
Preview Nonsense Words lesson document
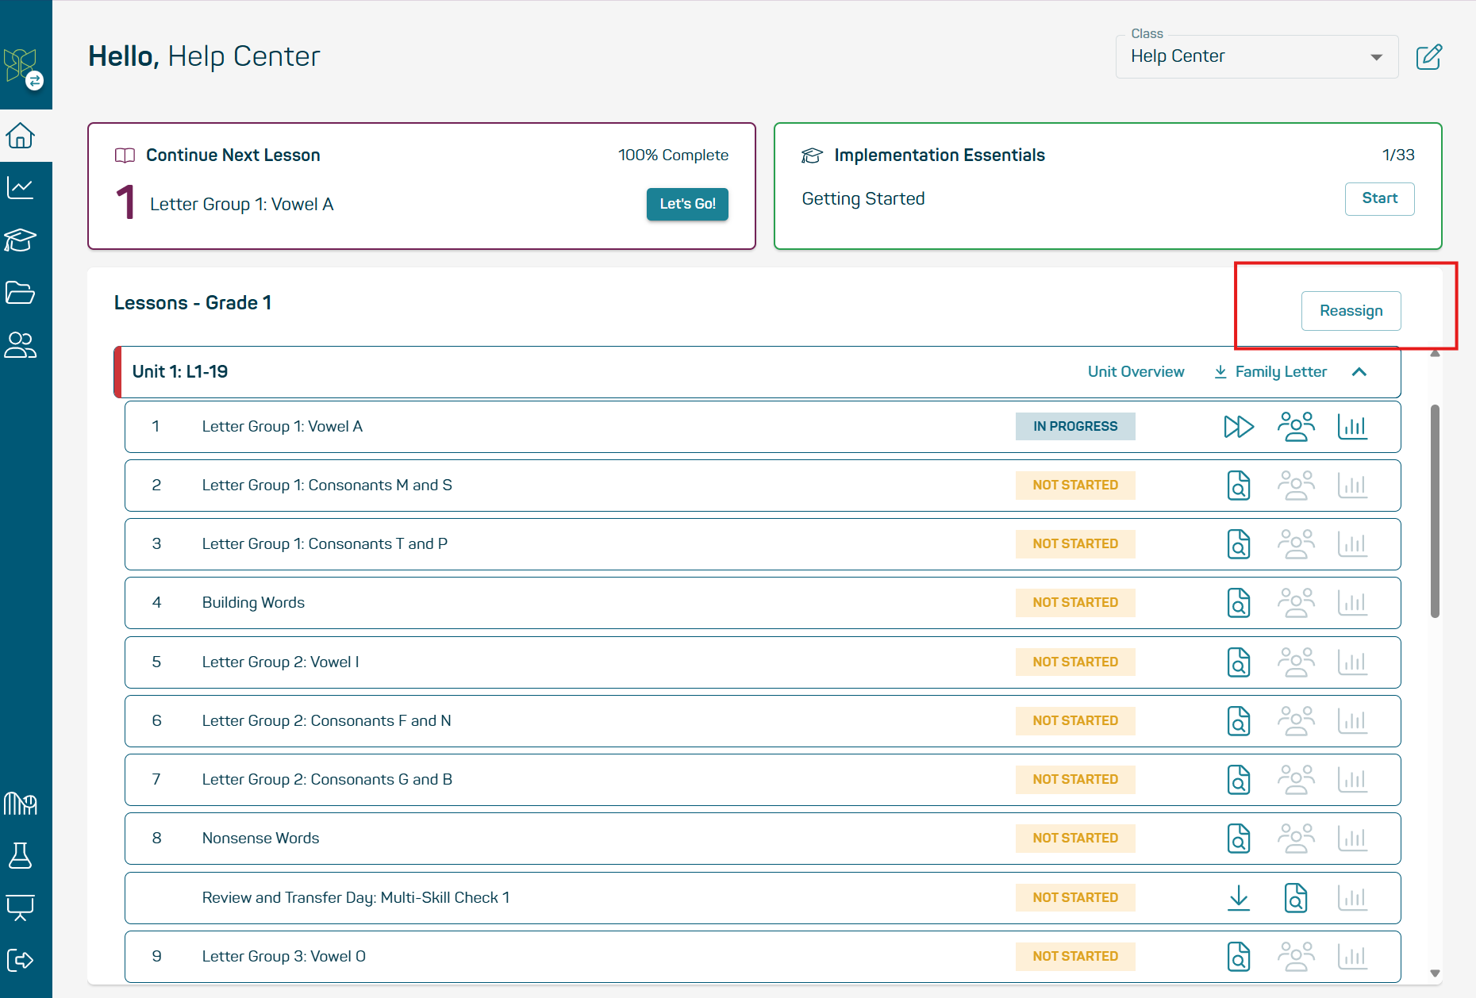1239,839
